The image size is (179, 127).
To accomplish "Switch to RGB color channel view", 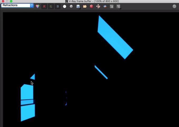I will [38, 6].
